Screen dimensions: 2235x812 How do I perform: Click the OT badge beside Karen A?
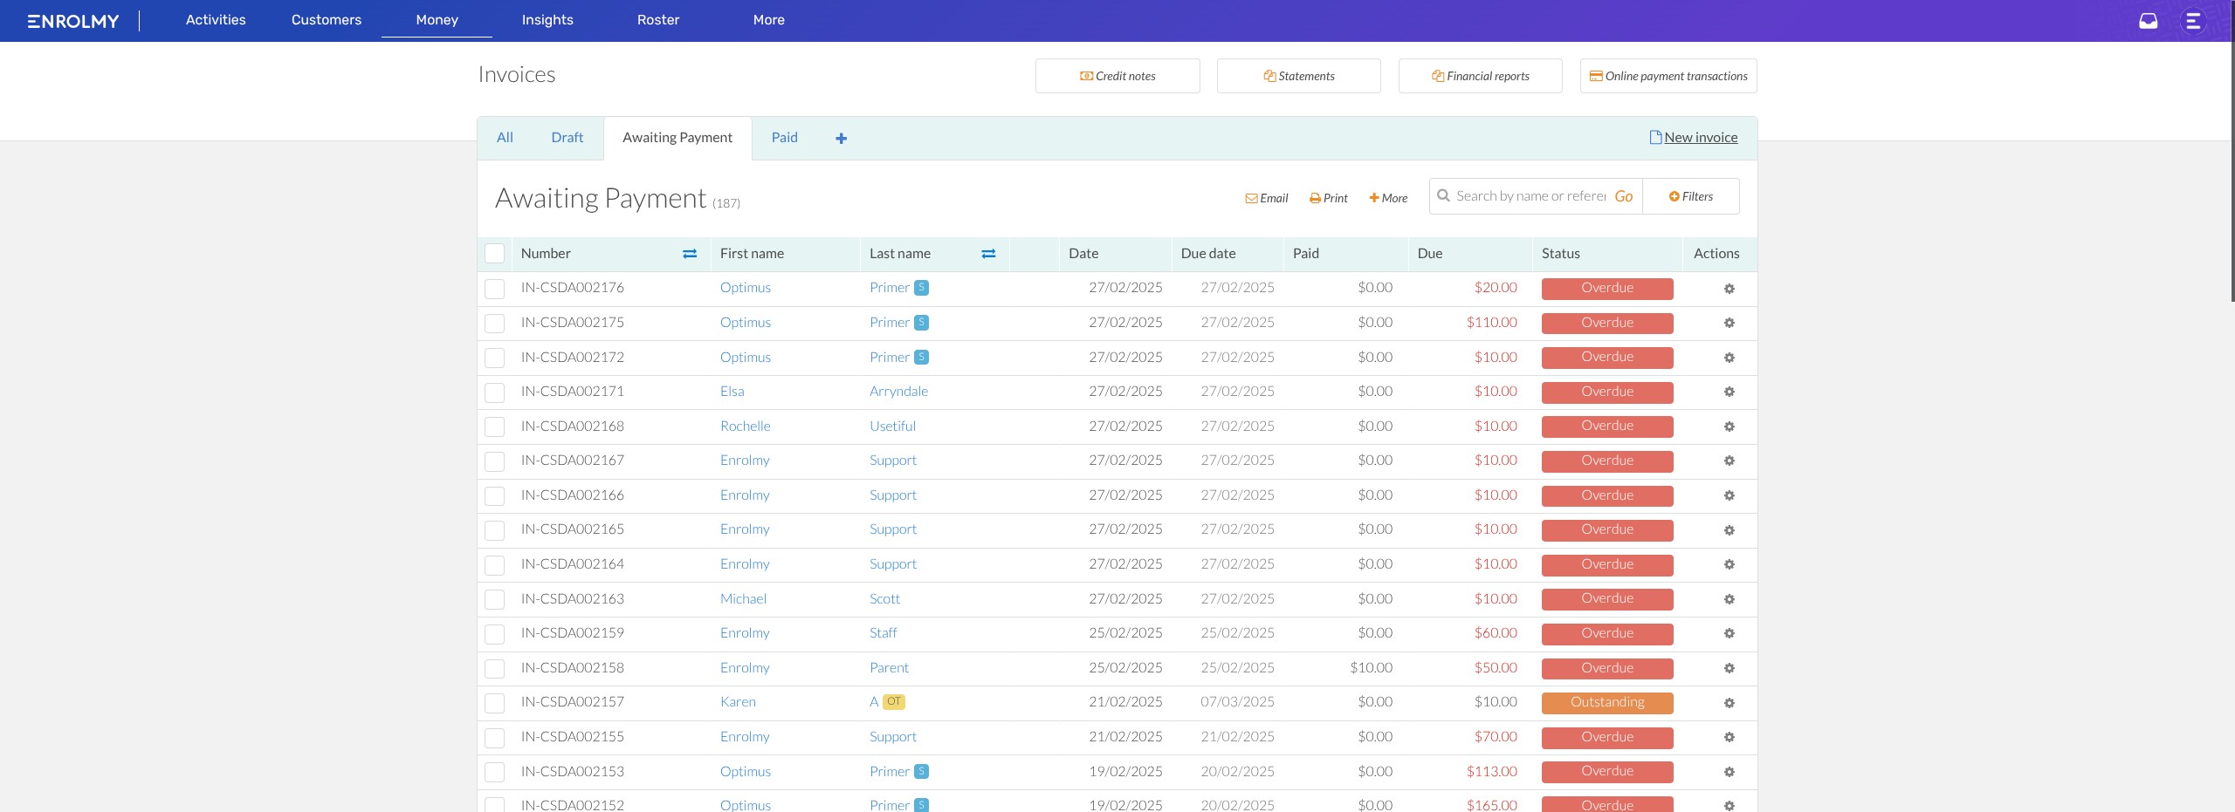click(893, 702)
